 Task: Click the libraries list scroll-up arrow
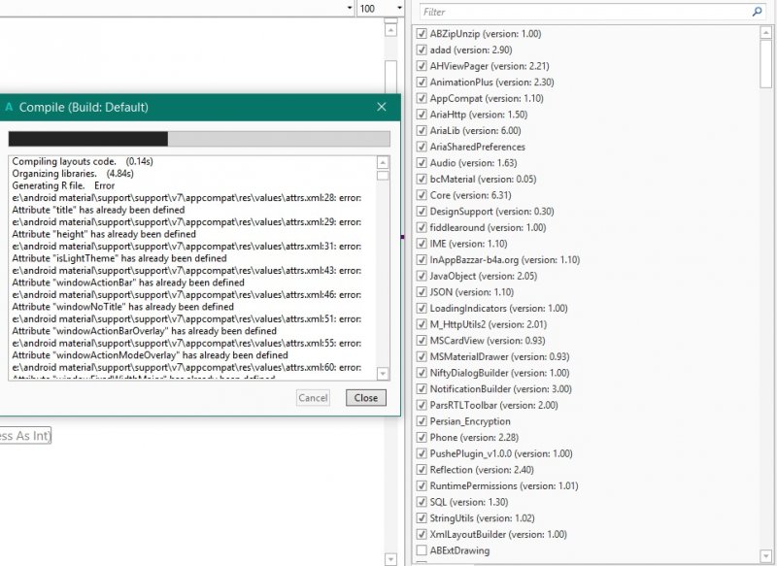765,32
